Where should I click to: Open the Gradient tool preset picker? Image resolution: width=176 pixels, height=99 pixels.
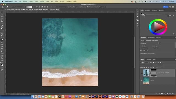(x=8, y=7)
